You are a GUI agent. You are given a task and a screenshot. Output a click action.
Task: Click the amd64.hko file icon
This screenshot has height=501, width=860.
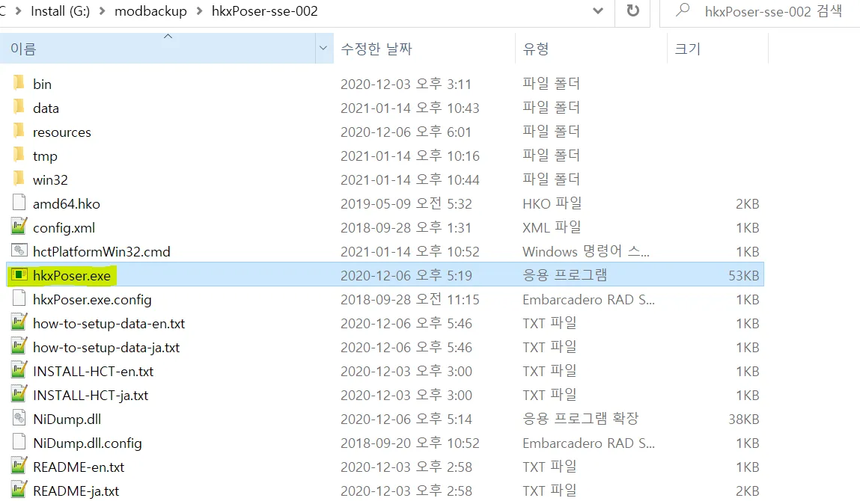pyautogui.click(x=19, y=203)
